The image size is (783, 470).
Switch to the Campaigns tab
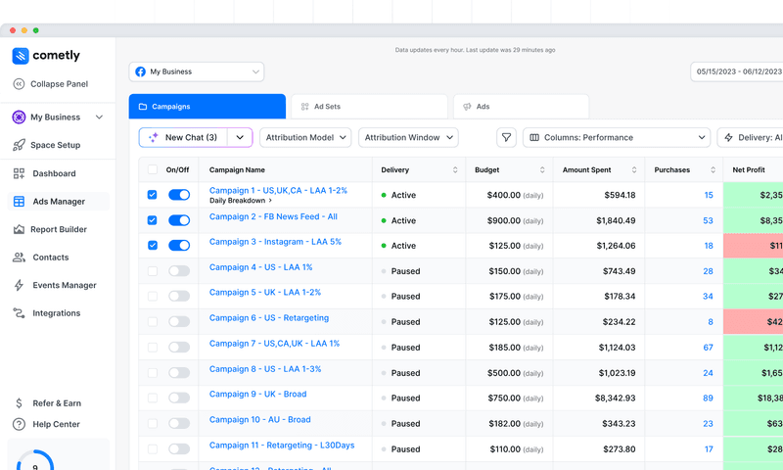(207, 107)
